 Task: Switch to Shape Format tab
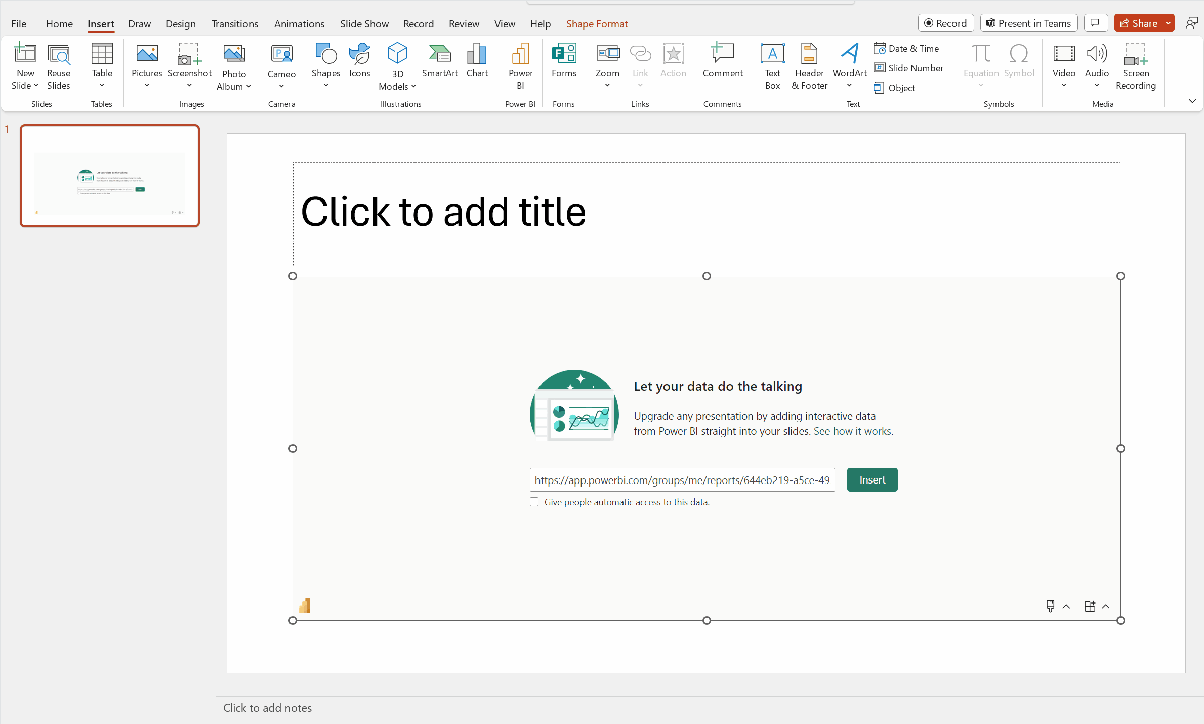pos(598,23)
